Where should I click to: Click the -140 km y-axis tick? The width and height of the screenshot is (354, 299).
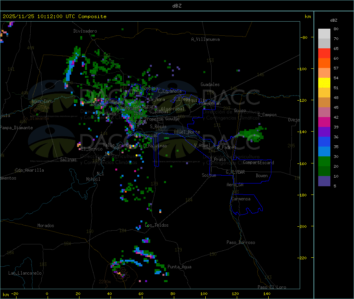303,132
